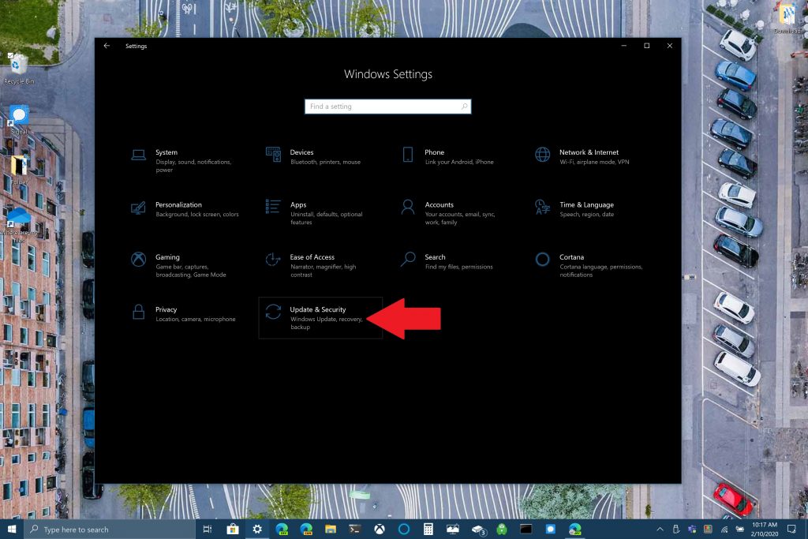The height and width of the screenshot is (539, 808).
Task: Open Task View from the taskbar
Action: (208, 530)
